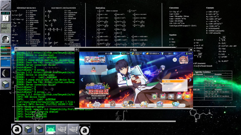
Task: Click the second cube icon in bottom row
Action: coord(40,129)
